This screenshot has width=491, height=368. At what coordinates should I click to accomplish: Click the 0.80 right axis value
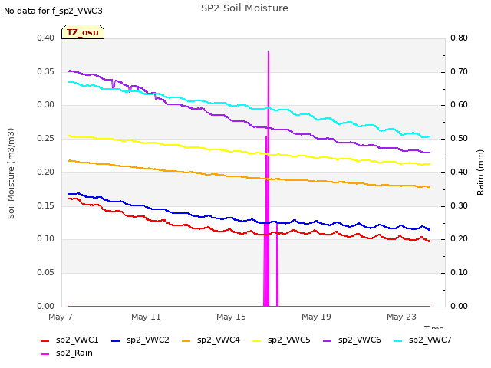[459, 38]
